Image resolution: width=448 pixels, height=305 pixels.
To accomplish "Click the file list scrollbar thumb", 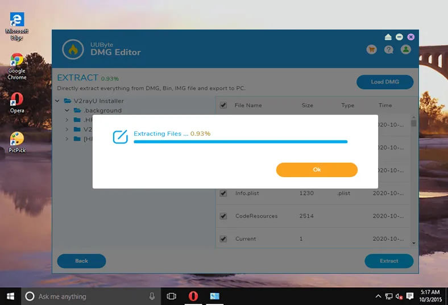I will pos(413,123).
